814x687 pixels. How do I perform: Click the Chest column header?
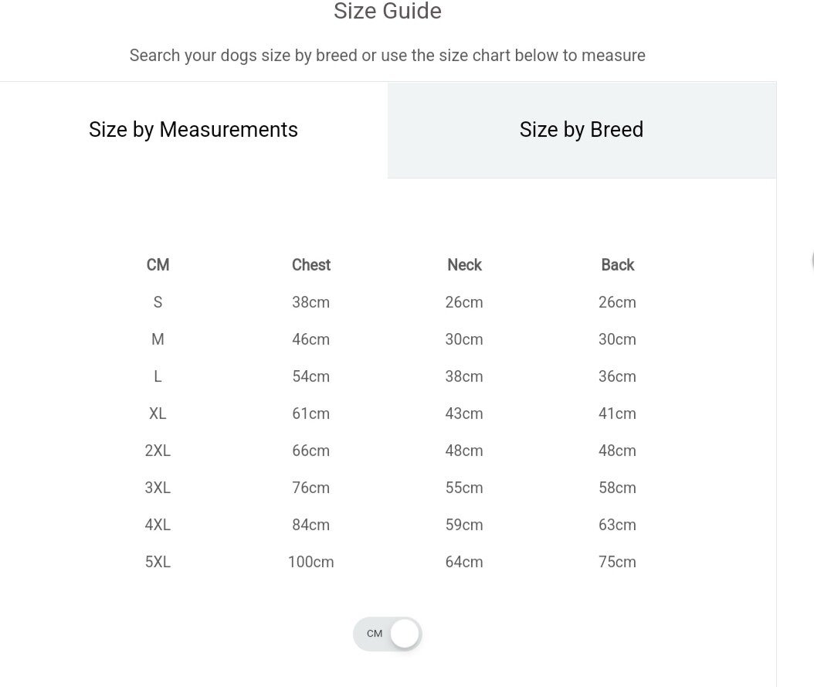(x=310, y=265)
